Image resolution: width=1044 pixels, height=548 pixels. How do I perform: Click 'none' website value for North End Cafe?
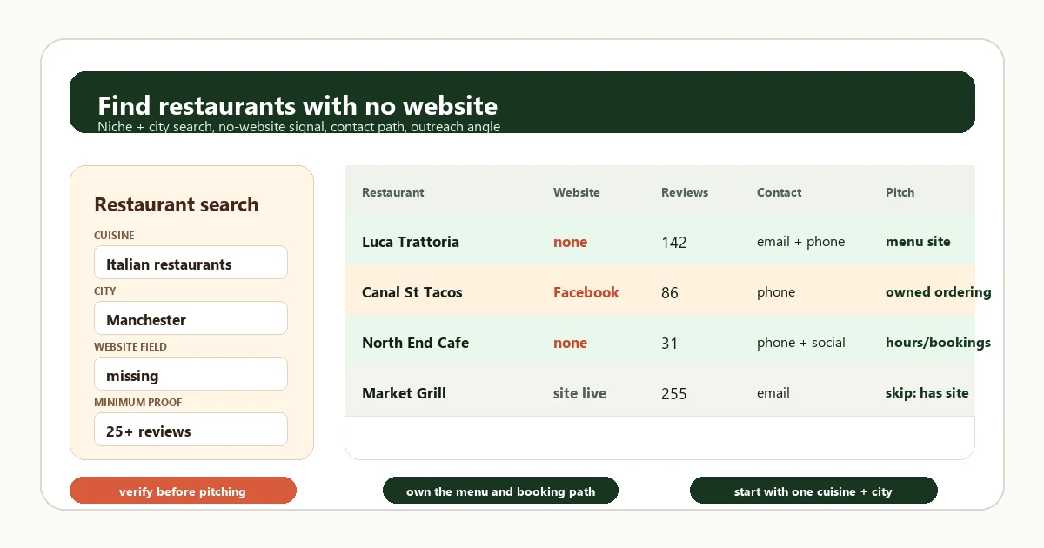coord(570,343)
